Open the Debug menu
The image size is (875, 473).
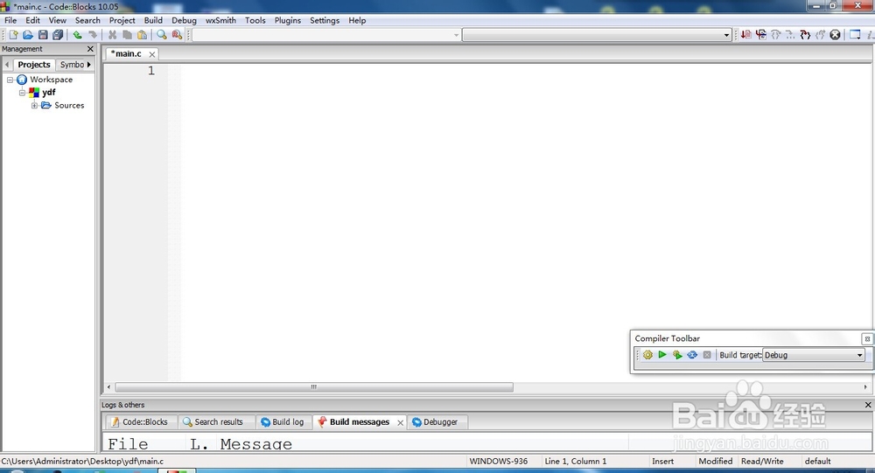[x=184, y=20]
